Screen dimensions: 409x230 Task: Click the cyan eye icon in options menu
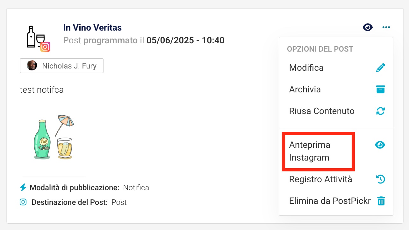tap(380, 145)
